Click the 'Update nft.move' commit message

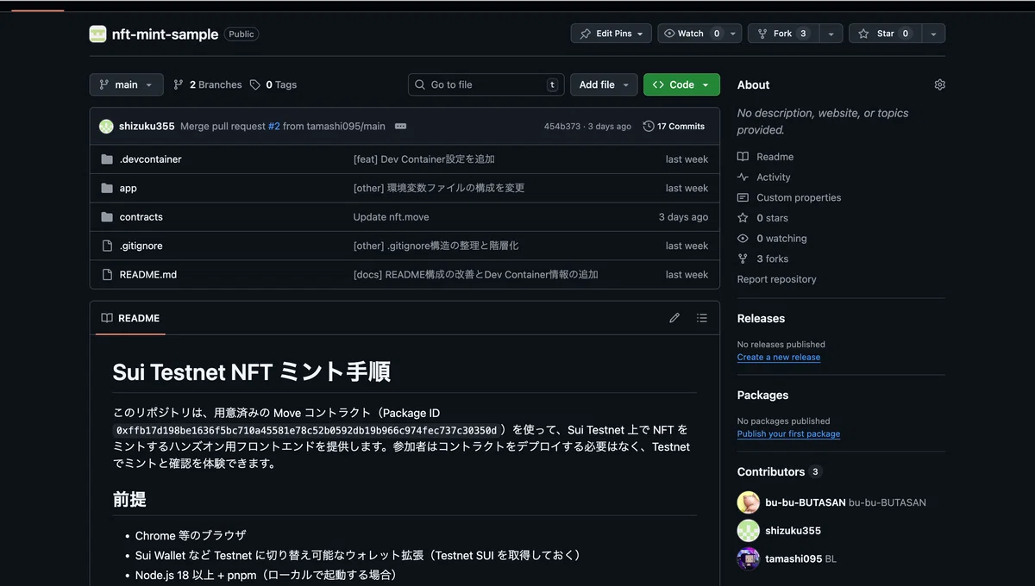391,217
